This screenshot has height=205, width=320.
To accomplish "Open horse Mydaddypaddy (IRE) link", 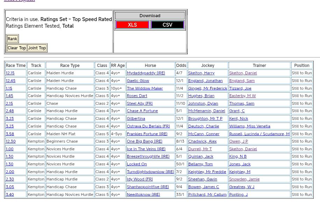I will tap(146, 73).
